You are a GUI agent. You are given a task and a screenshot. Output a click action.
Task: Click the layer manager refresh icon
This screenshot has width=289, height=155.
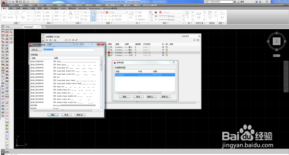click(x=194, y=40)
